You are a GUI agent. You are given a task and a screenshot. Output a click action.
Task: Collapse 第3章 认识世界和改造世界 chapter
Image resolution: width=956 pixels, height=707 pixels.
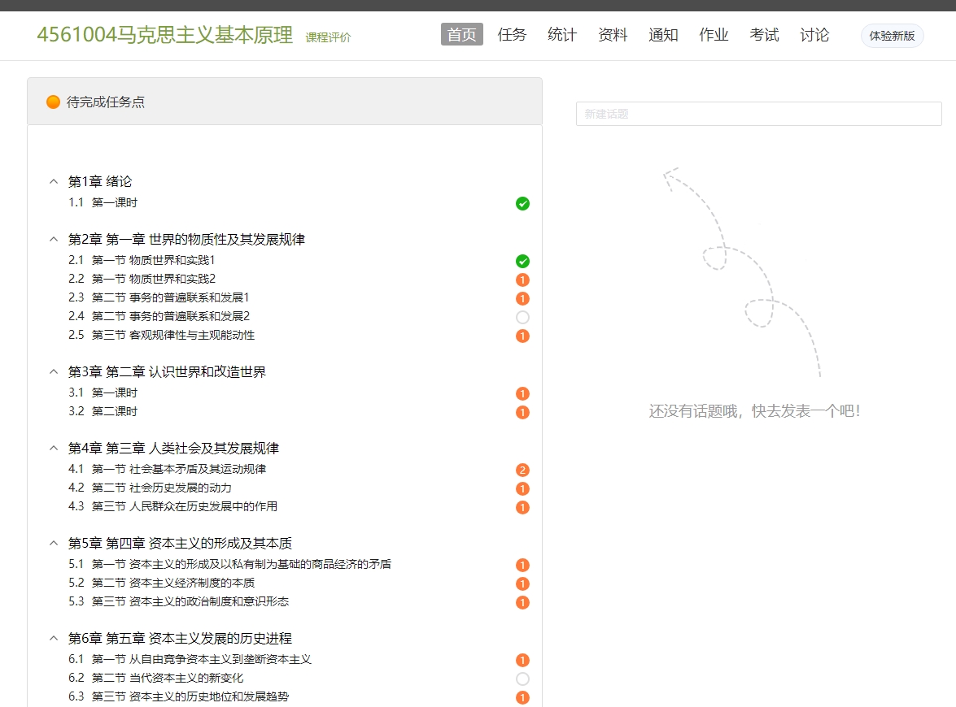click(54, 371)
